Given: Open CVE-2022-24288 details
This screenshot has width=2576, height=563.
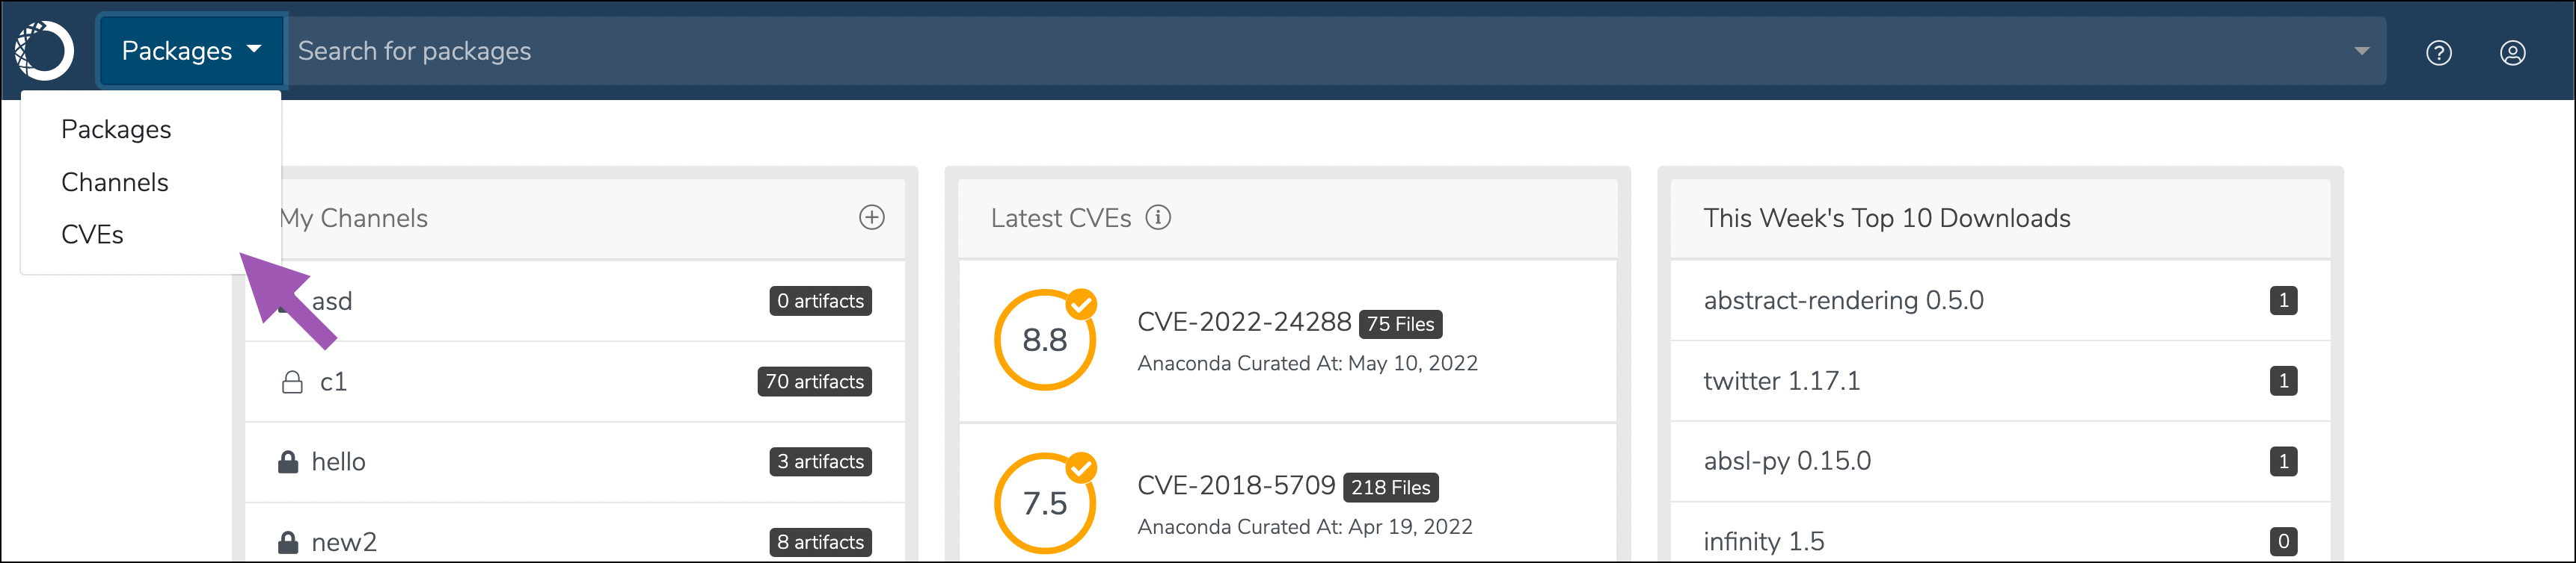Looking at the screenshot, I should pos(1244,321).
